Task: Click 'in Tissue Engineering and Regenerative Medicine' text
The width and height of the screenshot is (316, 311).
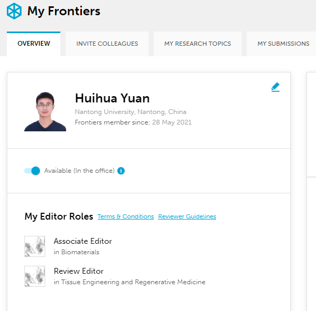Action: point(129,282)
